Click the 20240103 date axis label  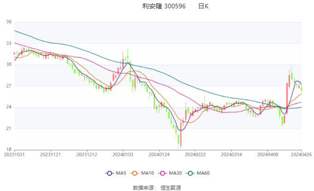123,154
